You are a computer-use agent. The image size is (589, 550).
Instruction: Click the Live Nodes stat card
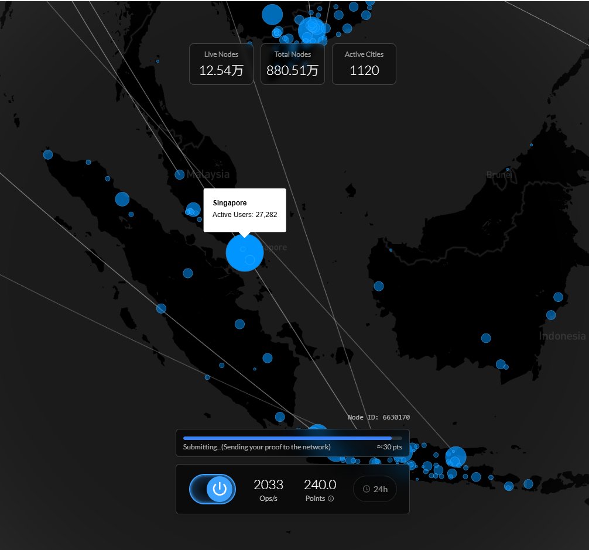click(221, 64)
